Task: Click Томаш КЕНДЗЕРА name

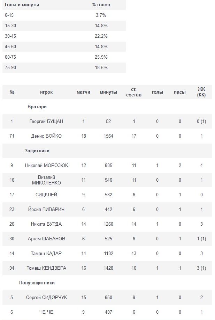Action: pos(46,268)
